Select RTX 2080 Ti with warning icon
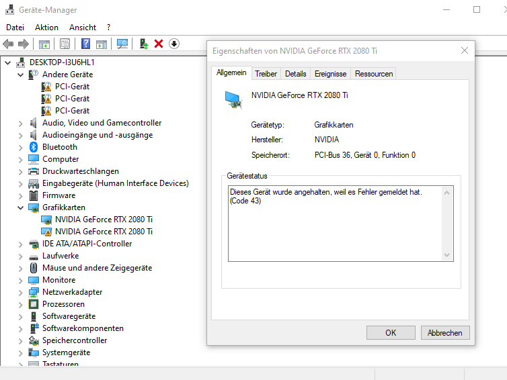The height and width of the screenshot is (380, 507). click(104, 232)
